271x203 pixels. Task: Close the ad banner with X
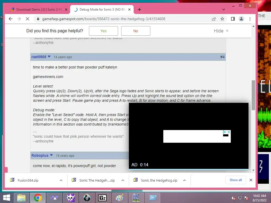click(x=229, y=132)
